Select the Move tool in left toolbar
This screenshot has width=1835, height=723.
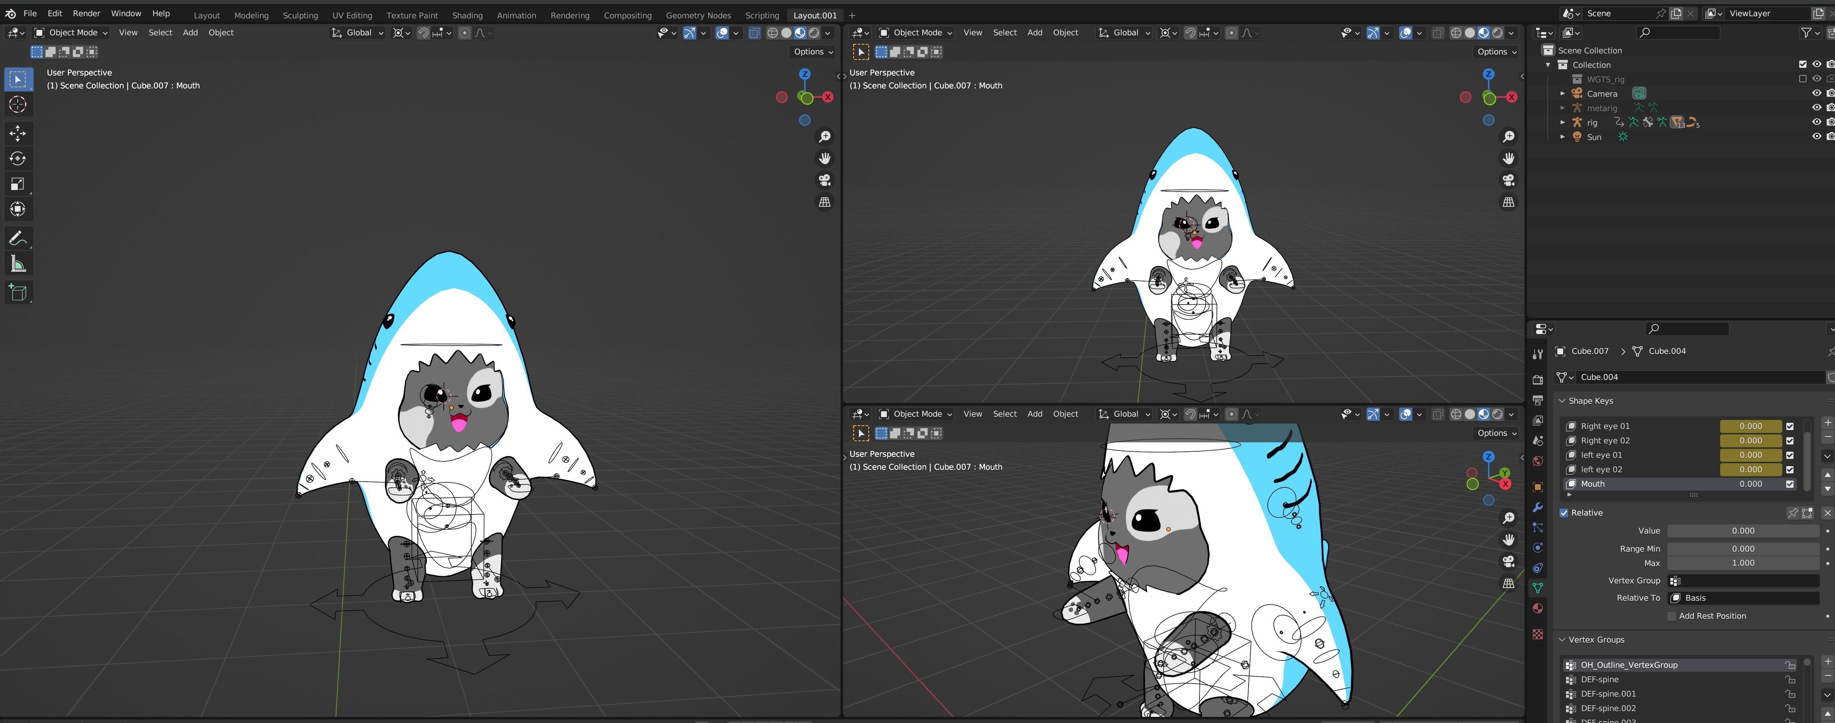click(18, 133)
